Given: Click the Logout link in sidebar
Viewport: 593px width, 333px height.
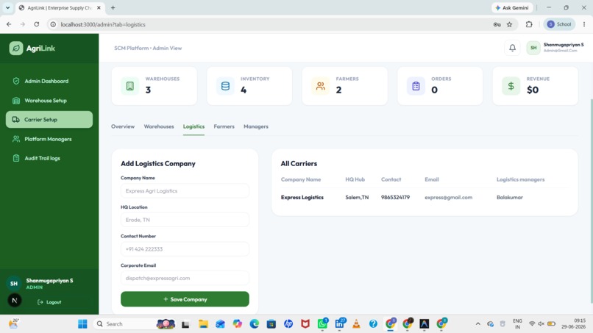Looking at the screenshot, I should pos(49,302).
